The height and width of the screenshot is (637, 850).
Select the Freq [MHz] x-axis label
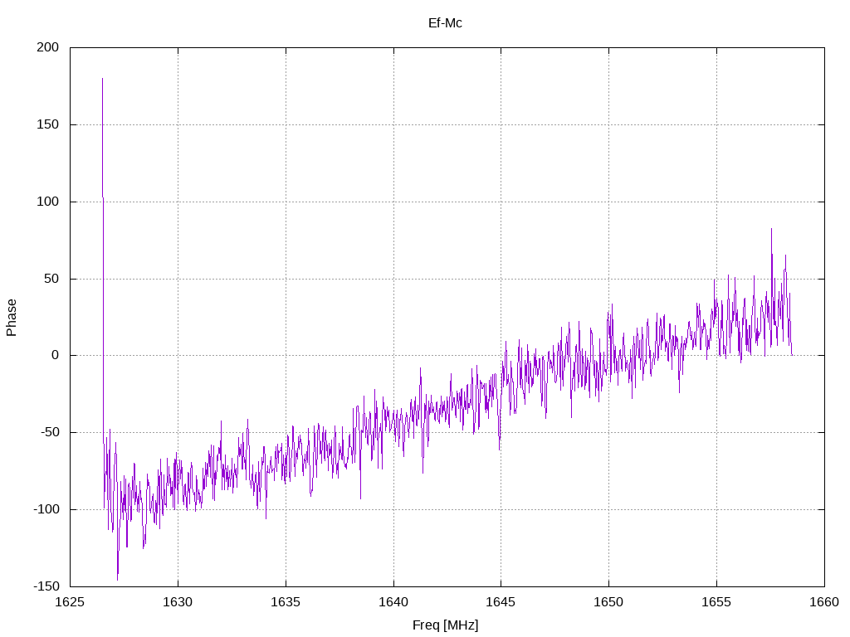tap(445, 625)
